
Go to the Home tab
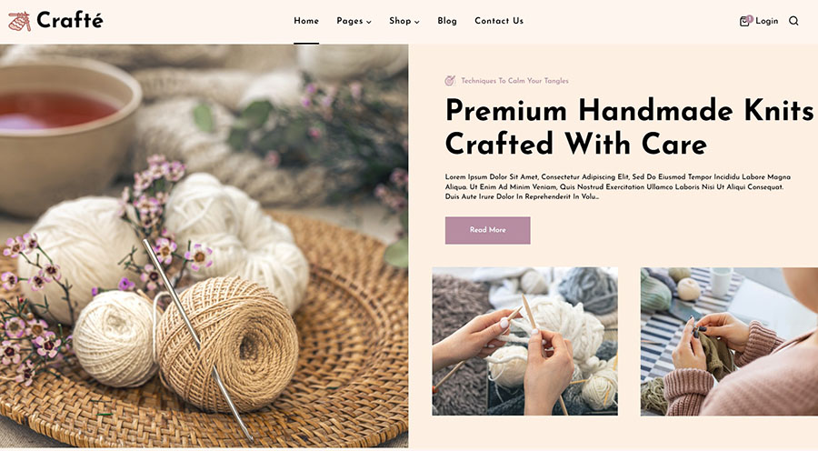[x=306, y=21]
